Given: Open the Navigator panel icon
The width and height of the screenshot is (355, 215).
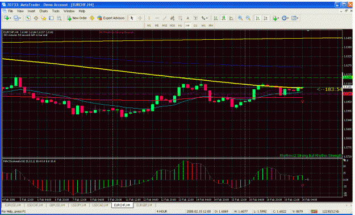Looking at the screenshot, I should pyautogui.click(x=44, y=18).
